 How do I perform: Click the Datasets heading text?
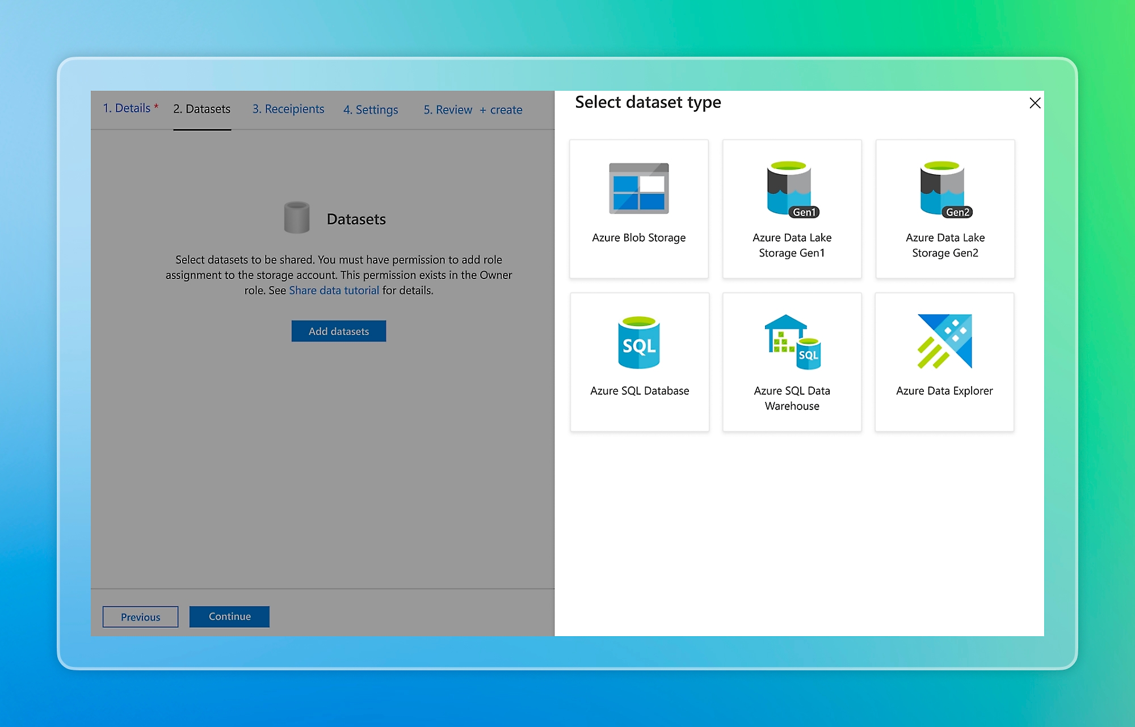pos(356,219)
